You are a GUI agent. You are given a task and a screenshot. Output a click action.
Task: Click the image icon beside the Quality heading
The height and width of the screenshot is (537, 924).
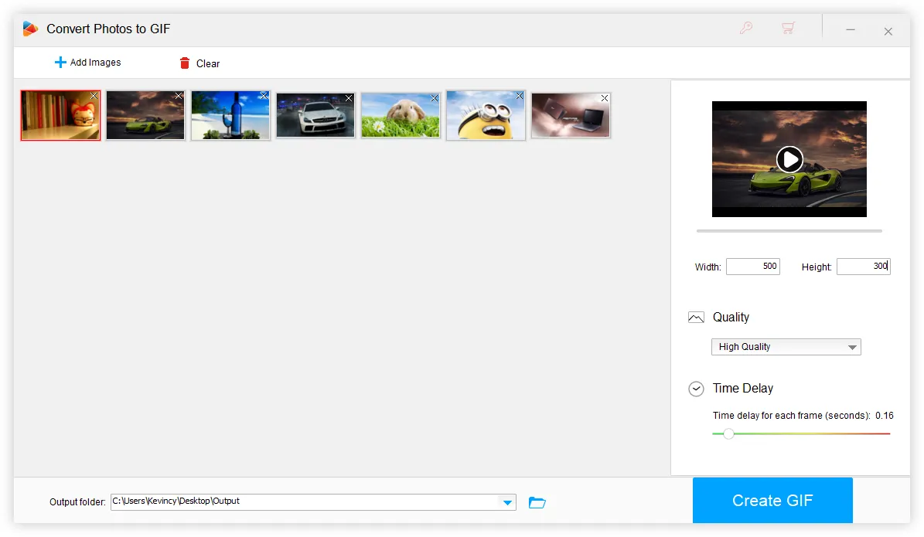point(695,317)
